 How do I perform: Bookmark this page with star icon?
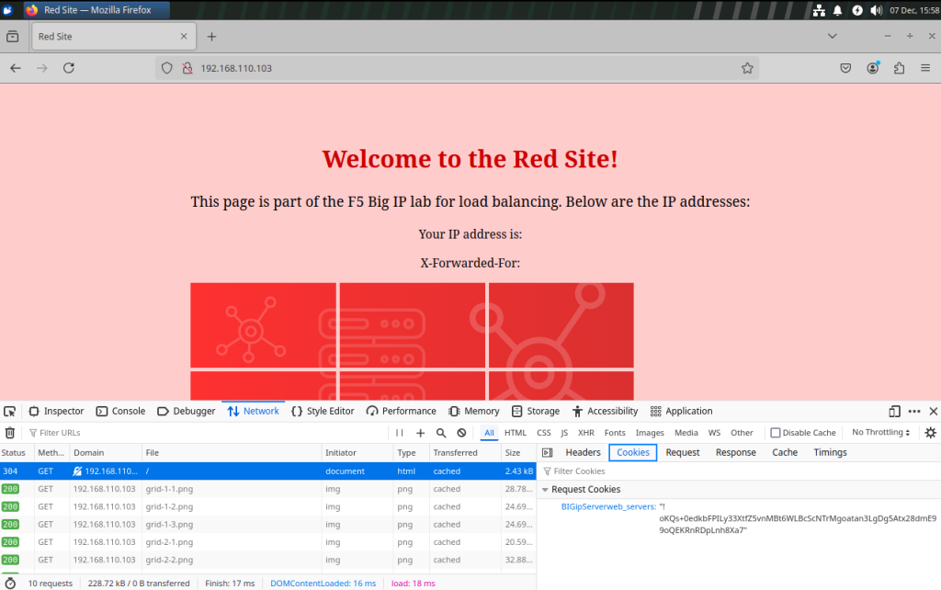pos(747,68)
